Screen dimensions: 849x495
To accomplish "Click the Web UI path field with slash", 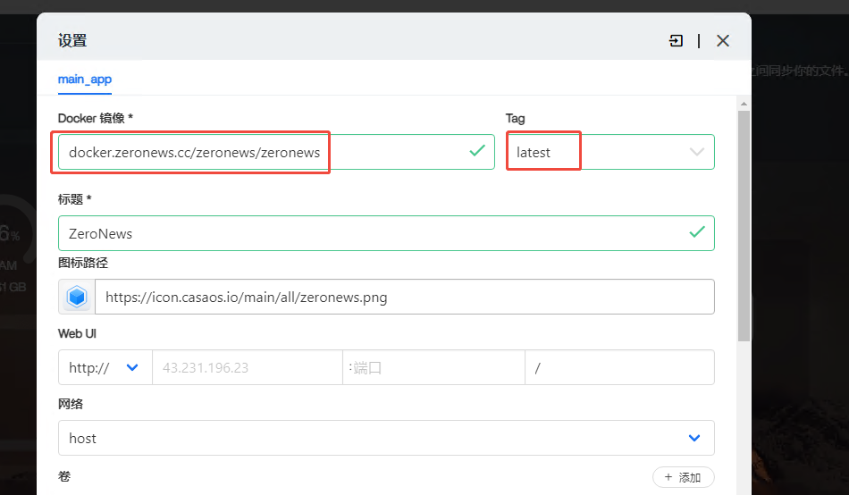I will click(619, 367).
